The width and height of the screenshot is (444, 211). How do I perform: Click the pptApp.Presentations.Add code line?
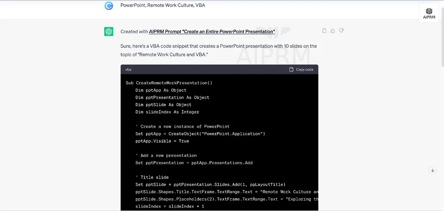(x=194, y=163)
